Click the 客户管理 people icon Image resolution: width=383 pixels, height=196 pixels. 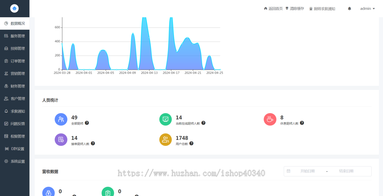[x=6, y=99]
